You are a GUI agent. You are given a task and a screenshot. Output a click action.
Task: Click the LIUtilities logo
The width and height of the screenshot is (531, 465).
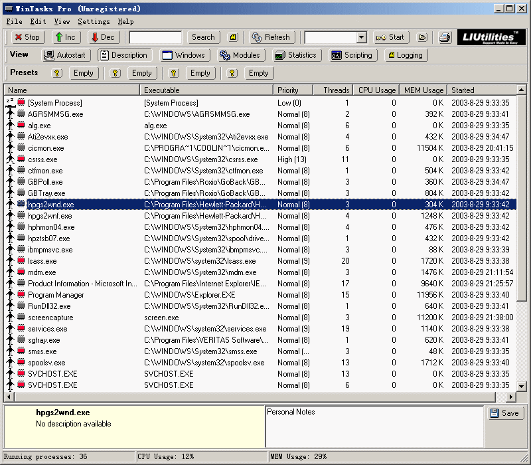[x=491, y=37]
